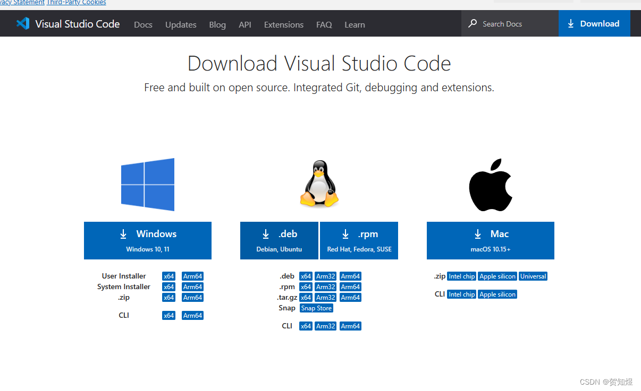The image size is (641, 391).
Task: Select Windows CLI Arm64 download
Action: point(192,316)
